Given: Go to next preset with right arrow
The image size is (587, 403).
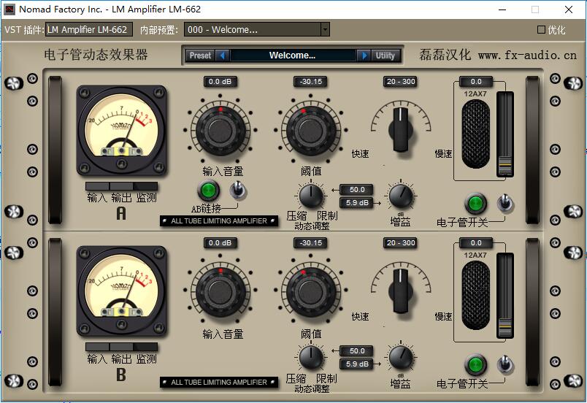Looking at the screenshot, I should (363, 55).
